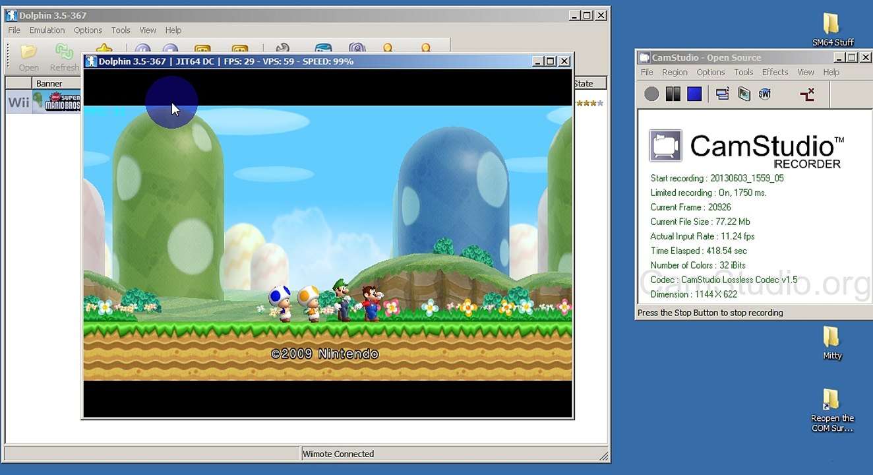Click the Refresh icon in Dolphin toolbar

point(64,52)
